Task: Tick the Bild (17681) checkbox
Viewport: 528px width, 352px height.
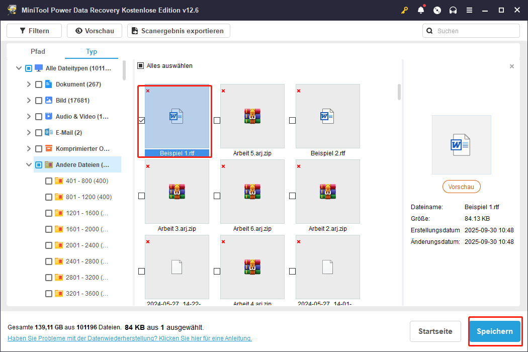Action: point(39,101)
